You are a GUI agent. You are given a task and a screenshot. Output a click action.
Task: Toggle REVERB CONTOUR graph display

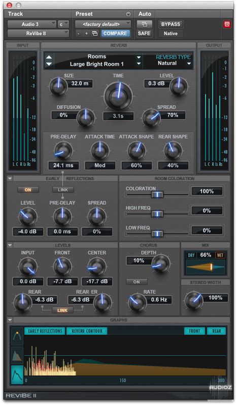click(87, 331)
